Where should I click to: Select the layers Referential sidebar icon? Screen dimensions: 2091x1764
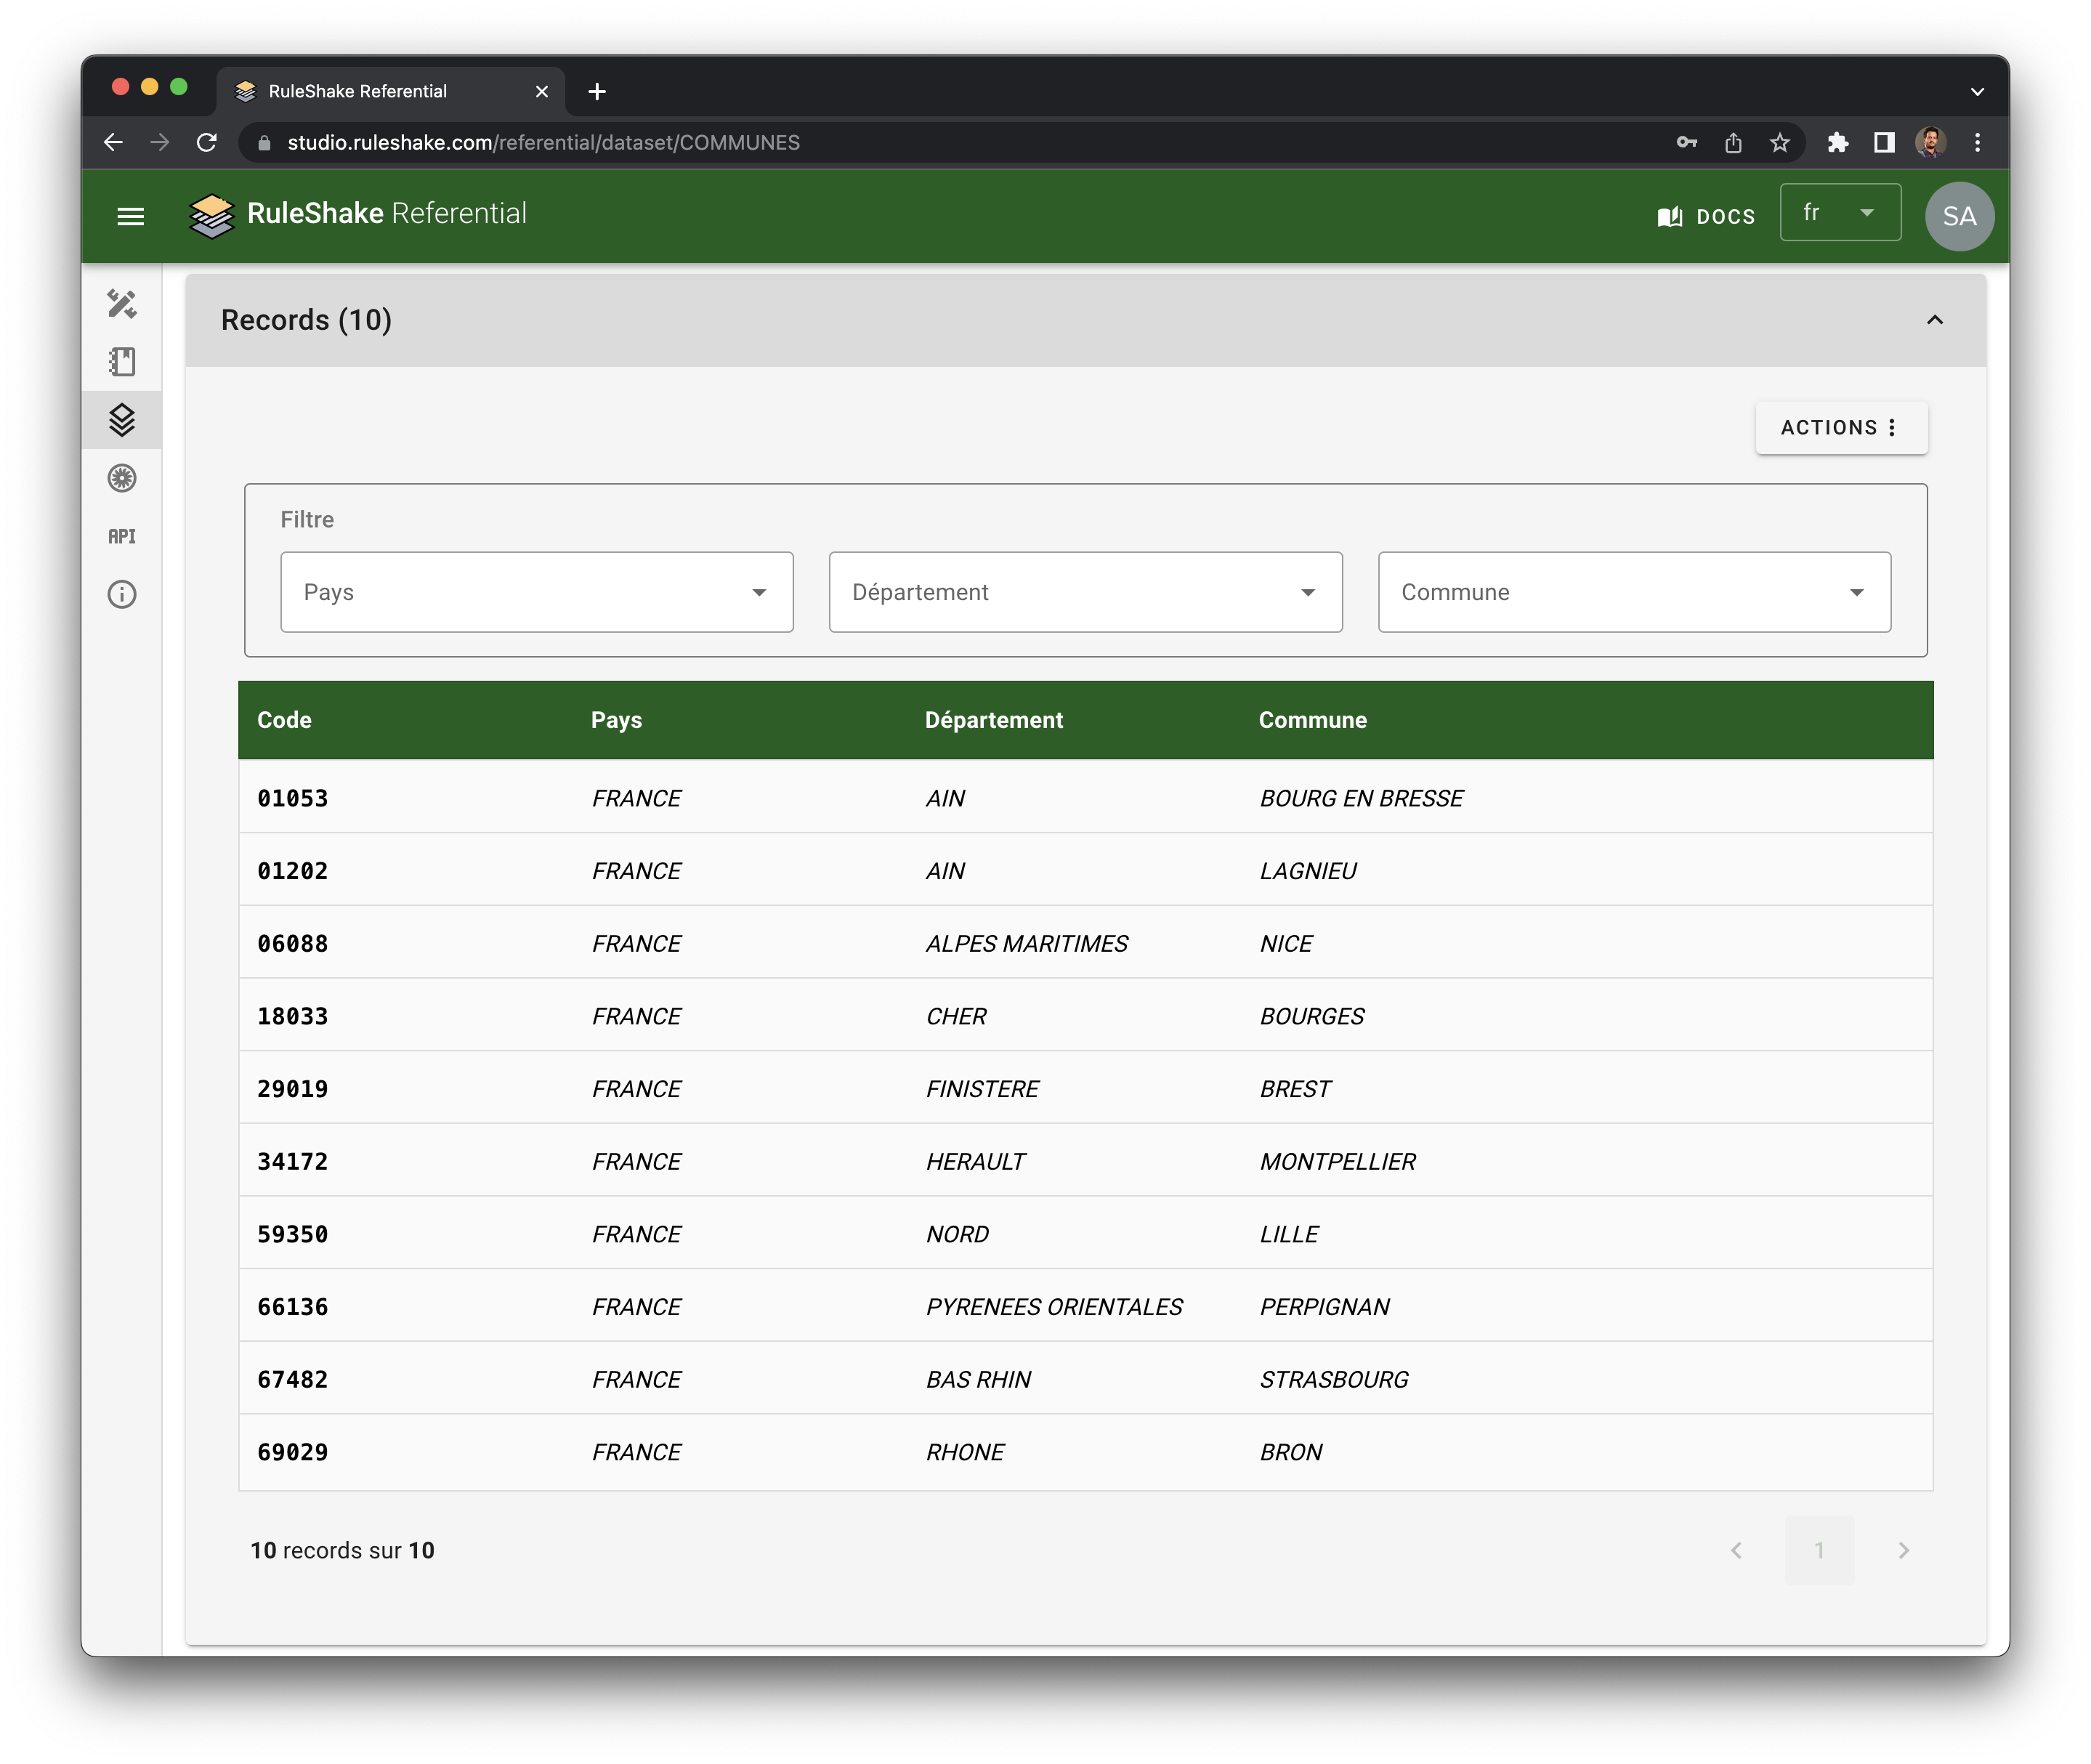[x=122, y=420]
